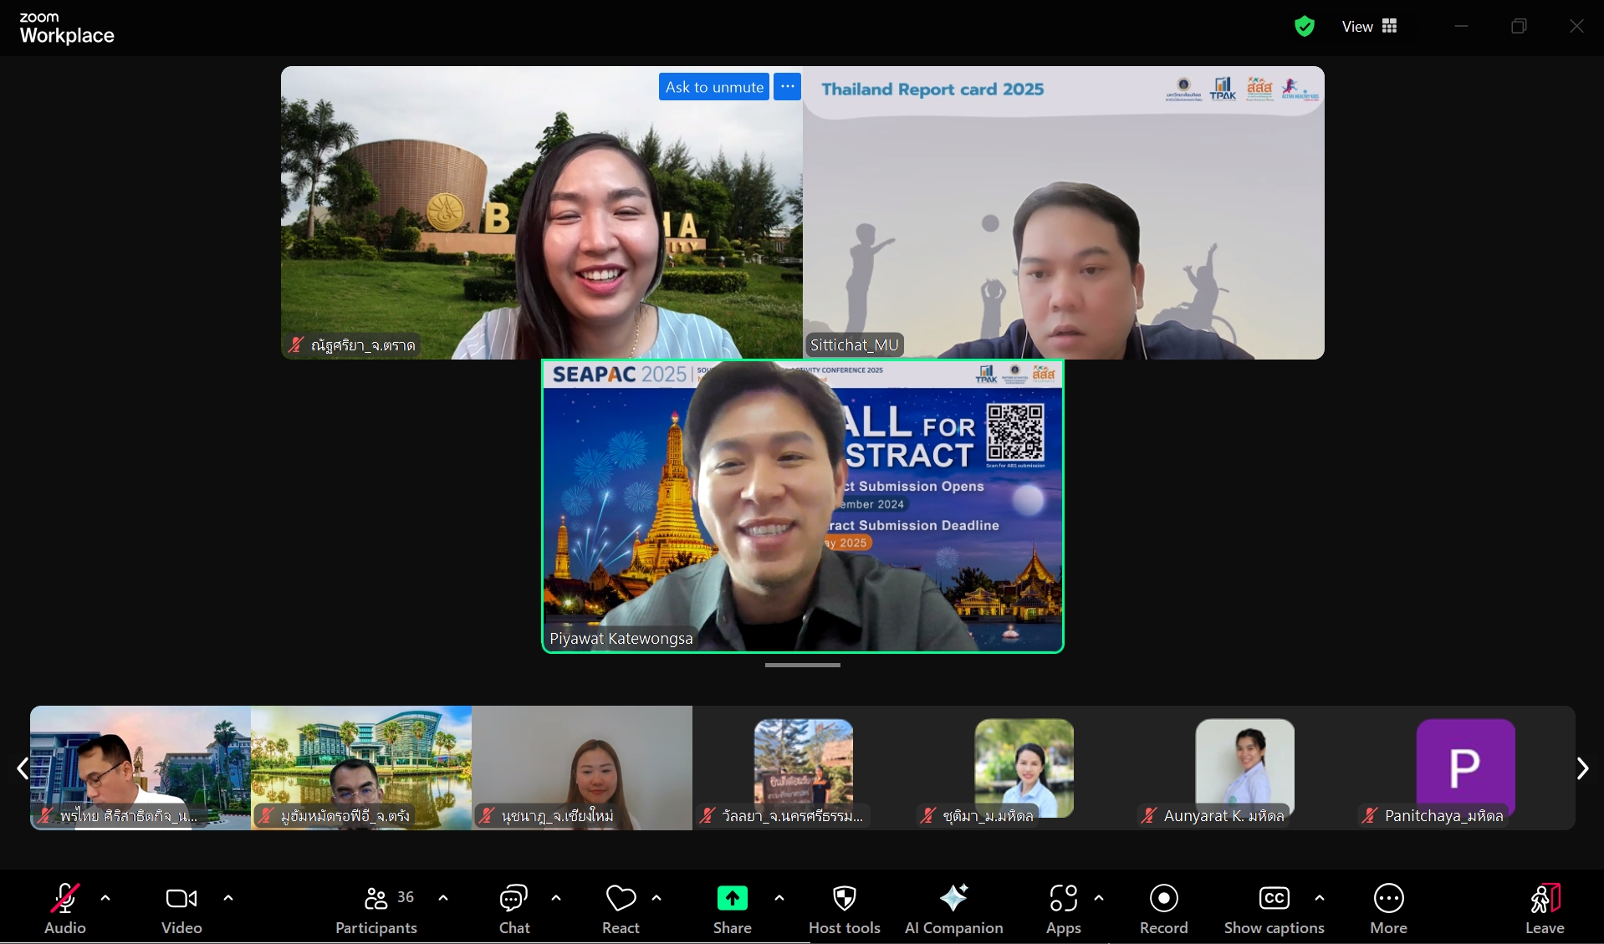
Task: Open the Chat panel
Action: pyautogui.click(x=513, y=908)
